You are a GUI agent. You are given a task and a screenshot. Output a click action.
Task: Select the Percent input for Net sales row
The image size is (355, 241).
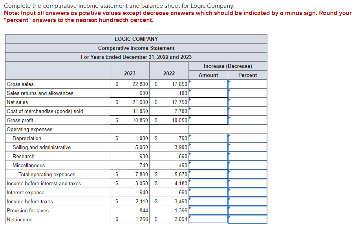(x=248, y=102)
